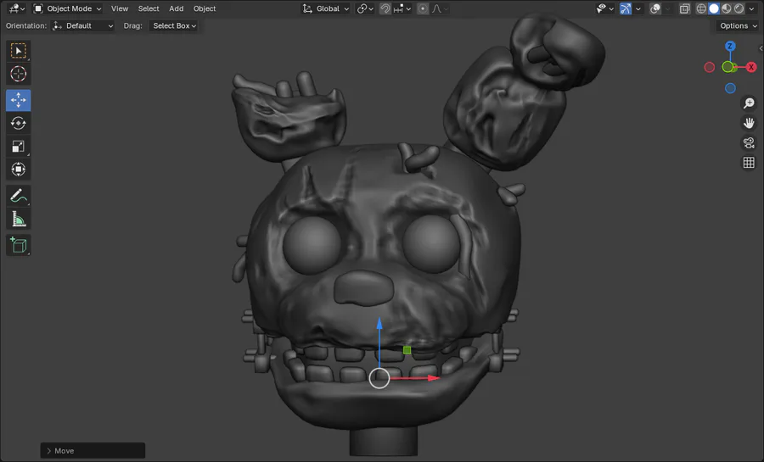
Task: Expand the Move operator panel
Action: (x=93, y=451)
